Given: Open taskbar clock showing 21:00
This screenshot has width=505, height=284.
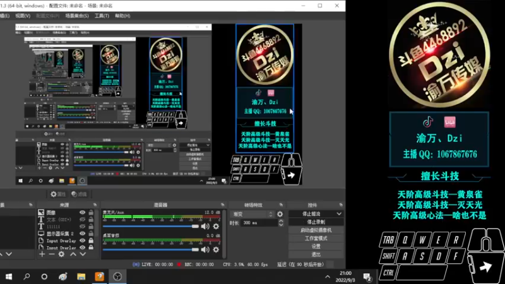Looking at the screenshot, I should tap(345, 276).
